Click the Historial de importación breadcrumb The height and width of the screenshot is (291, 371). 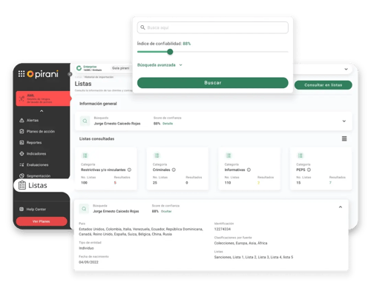[x=99, y=77]
